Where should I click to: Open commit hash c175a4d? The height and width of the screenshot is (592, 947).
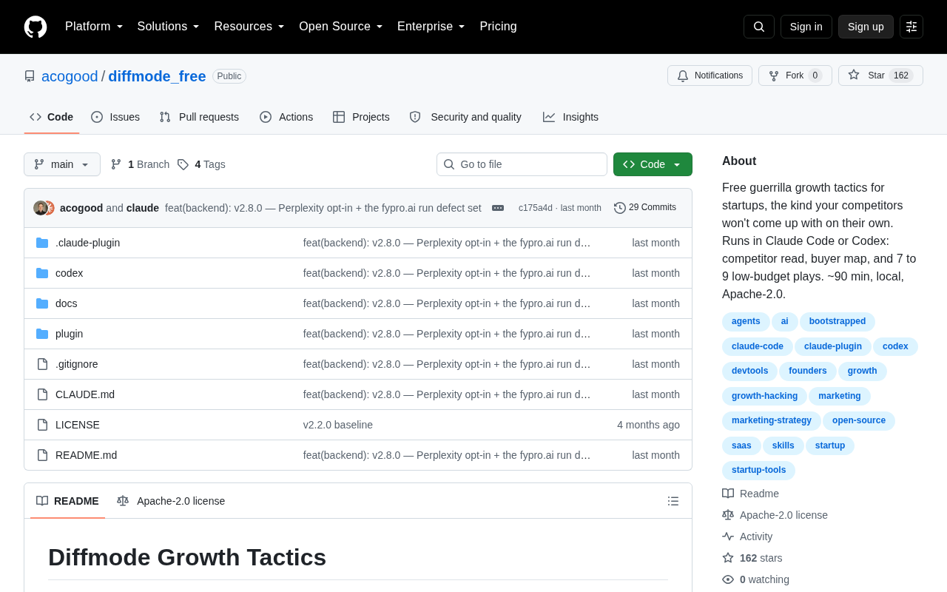coord(536,208)
